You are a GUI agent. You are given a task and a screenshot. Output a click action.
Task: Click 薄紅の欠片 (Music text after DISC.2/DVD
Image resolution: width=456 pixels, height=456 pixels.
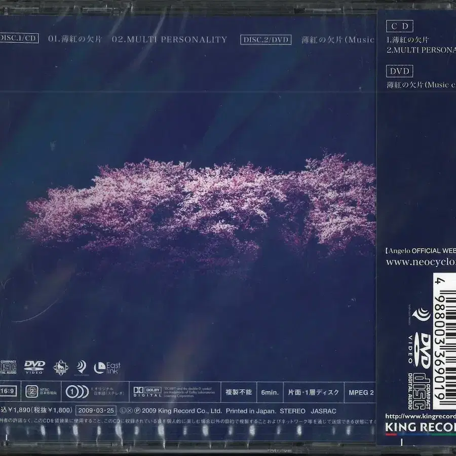point(338,40)
